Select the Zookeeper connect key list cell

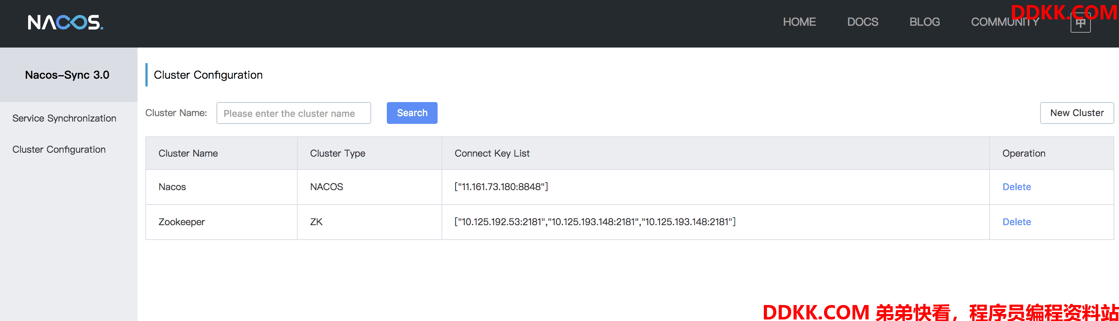pyautogui.click(x=715, y=222)
